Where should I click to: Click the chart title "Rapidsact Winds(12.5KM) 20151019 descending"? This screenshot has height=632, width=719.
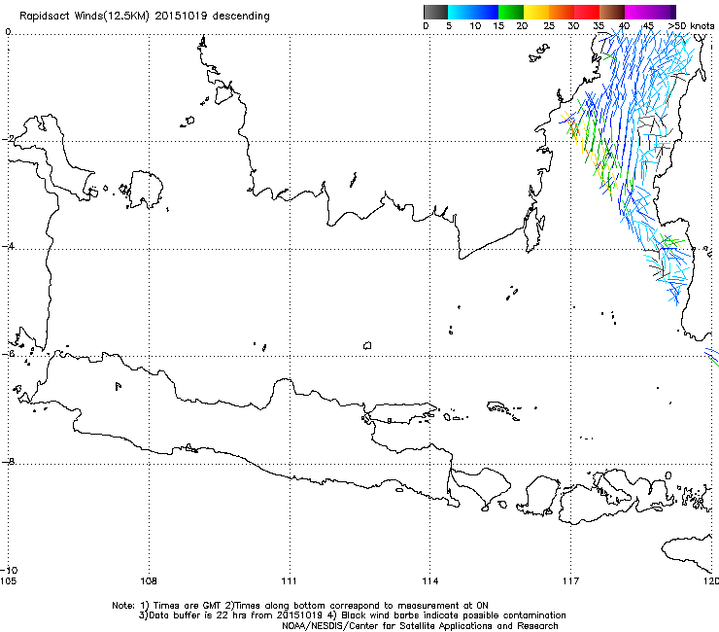pyautogui.click(x=145, y=17)
